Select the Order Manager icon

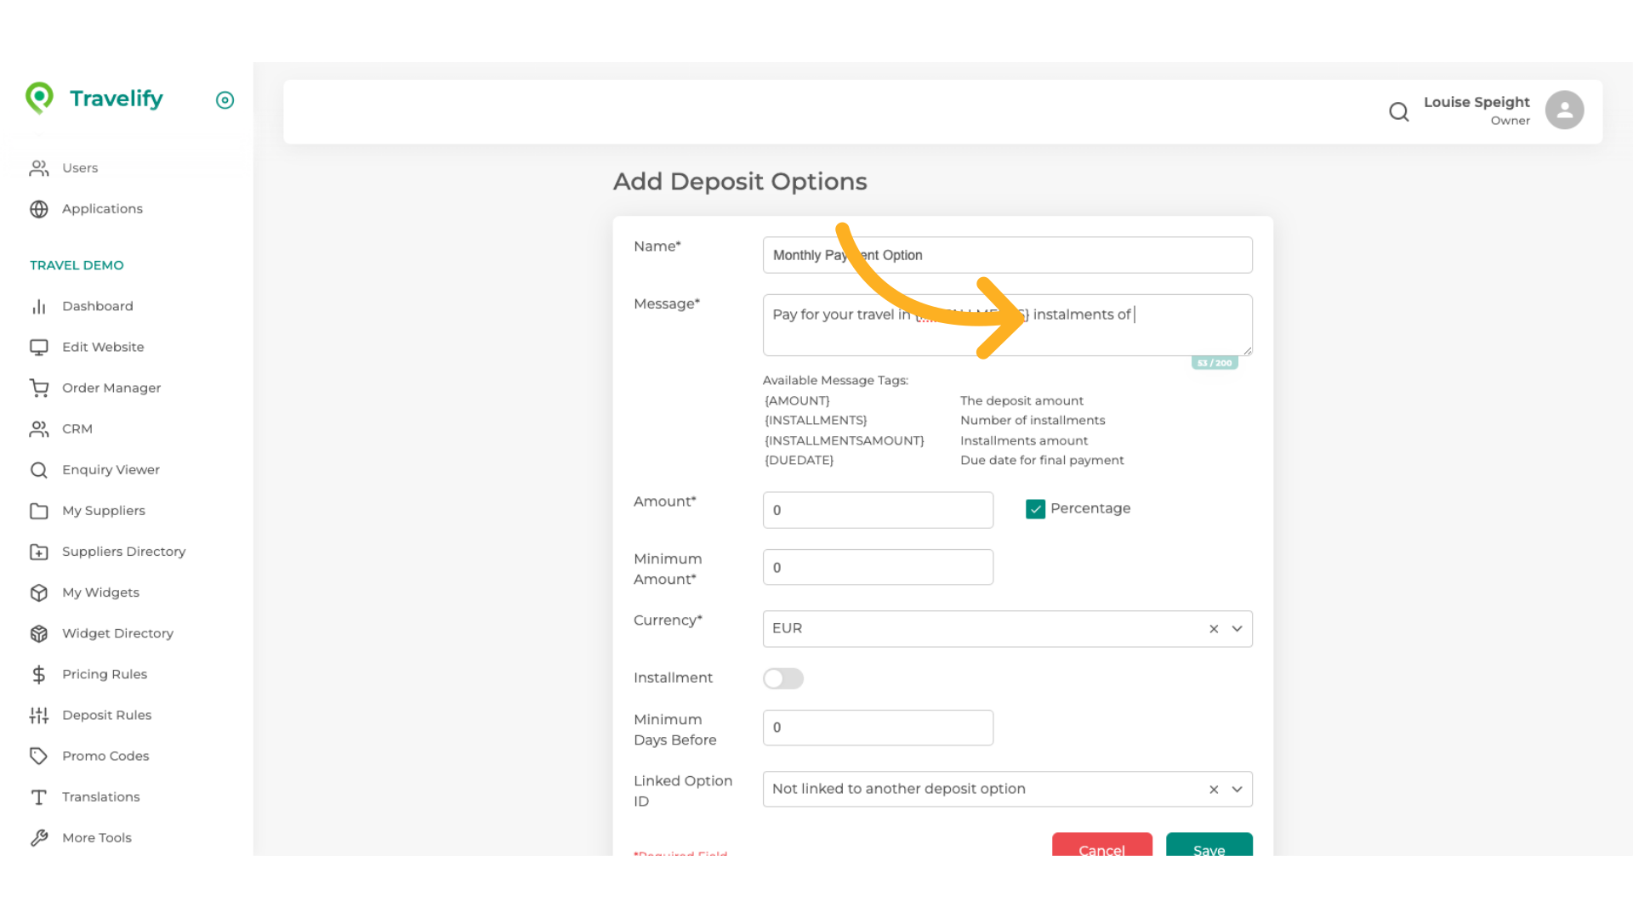click(x=39, y=388)
